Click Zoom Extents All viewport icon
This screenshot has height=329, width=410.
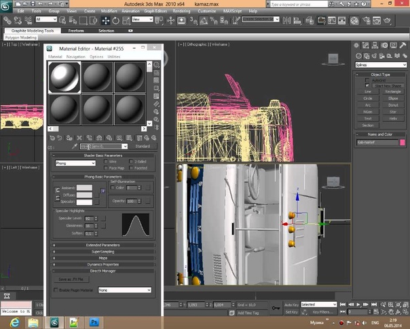pyautogui.click(x=405, y=305)
